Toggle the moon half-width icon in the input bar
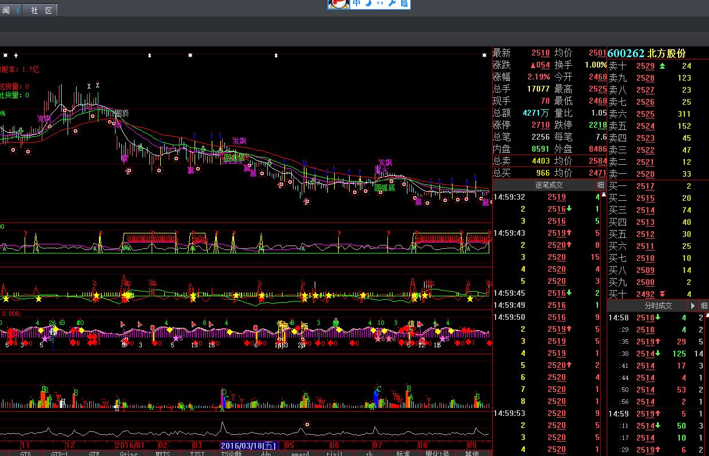 tap(369, 3)
